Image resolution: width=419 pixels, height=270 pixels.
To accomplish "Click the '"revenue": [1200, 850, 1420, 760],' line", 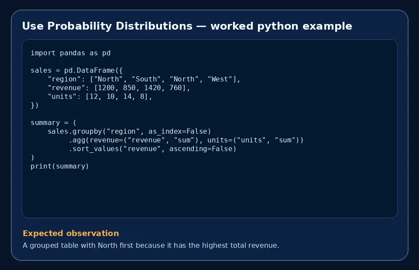I will pyautogui.click(x=119, y=88).
